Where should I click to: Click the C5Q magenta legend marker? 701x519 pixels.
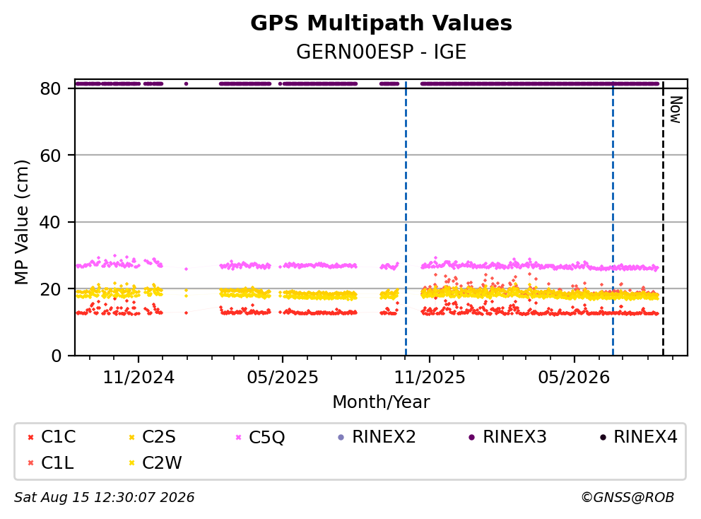tap(238, 437)
